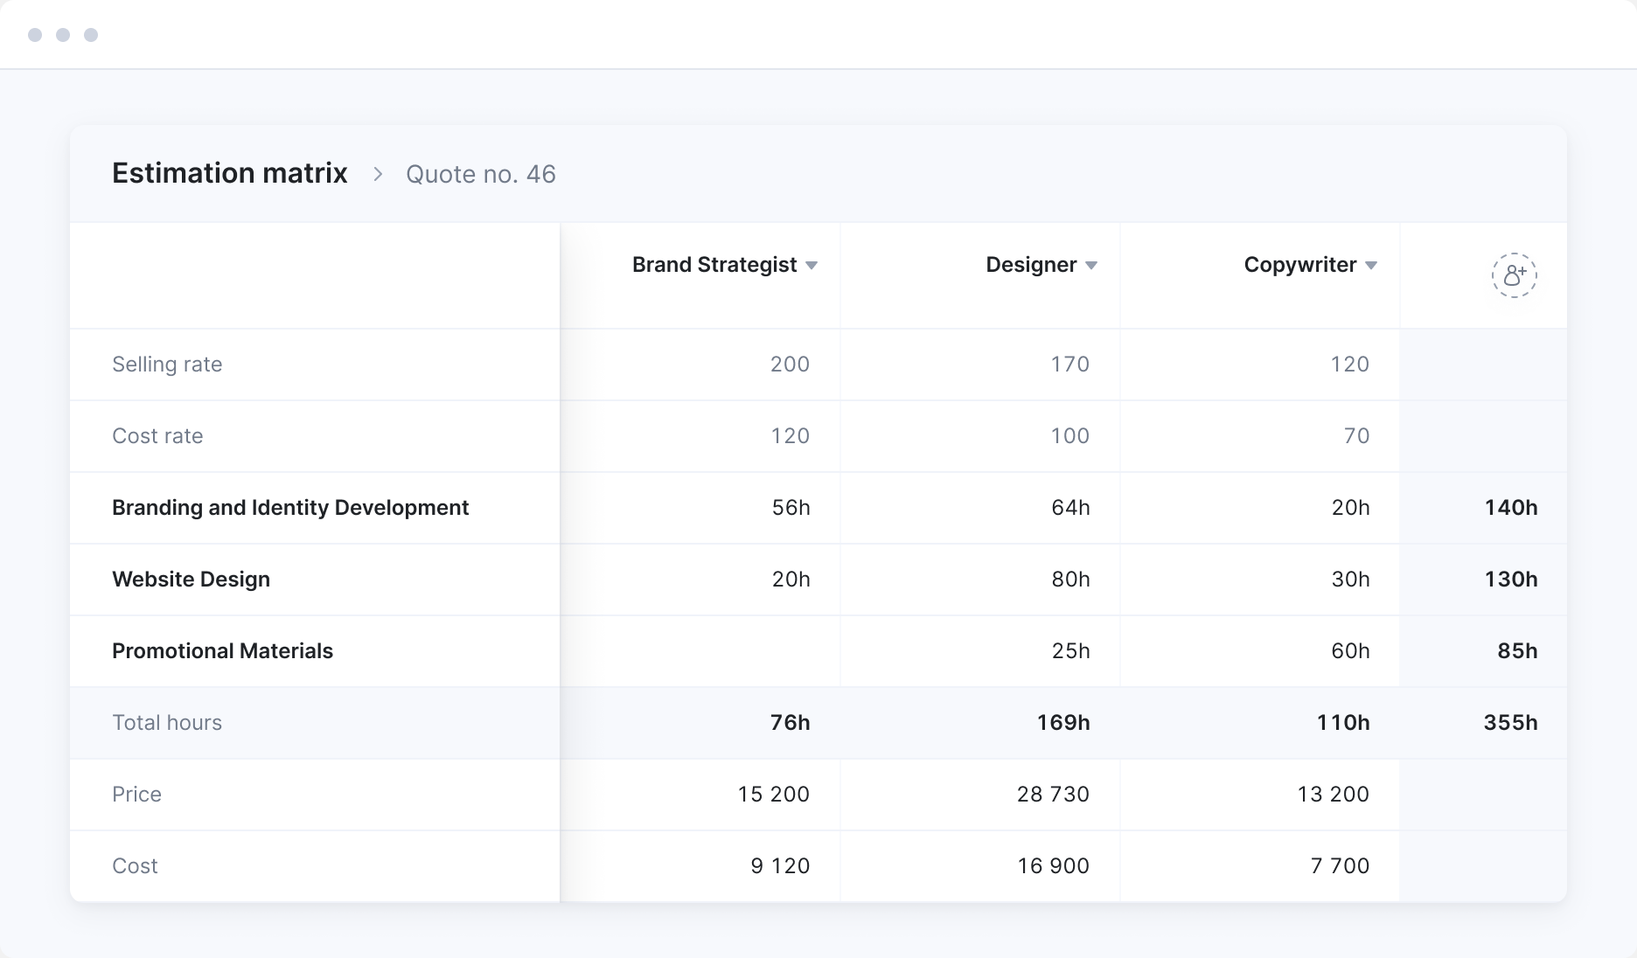The height and width of the screenshot is (958, 1637).
Task: Click the first window control dot
Action: click(35, 35)
